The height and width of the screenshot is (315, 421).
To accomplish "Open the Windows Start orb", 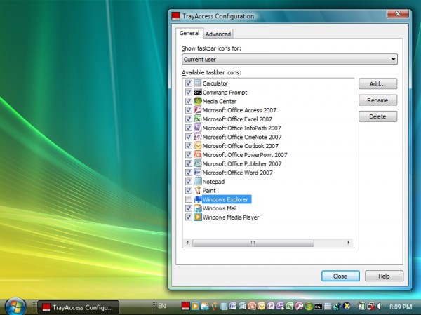I will coord(15,306).
